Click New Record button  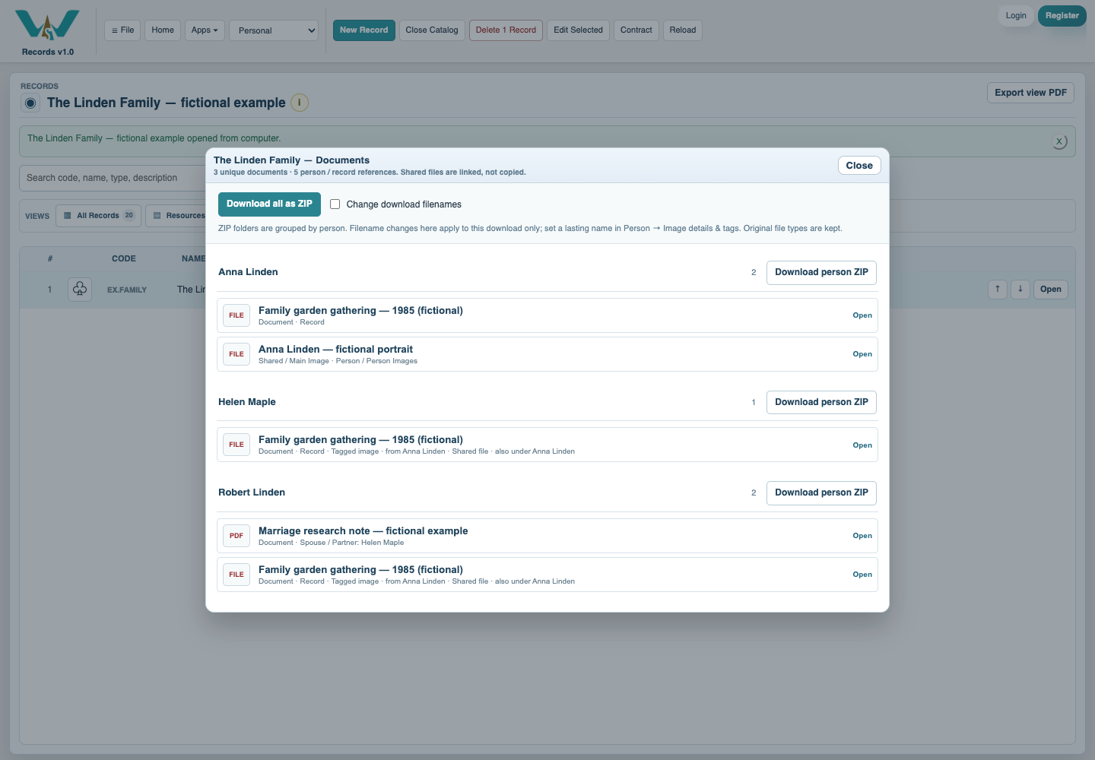click(x=364, y=30)
